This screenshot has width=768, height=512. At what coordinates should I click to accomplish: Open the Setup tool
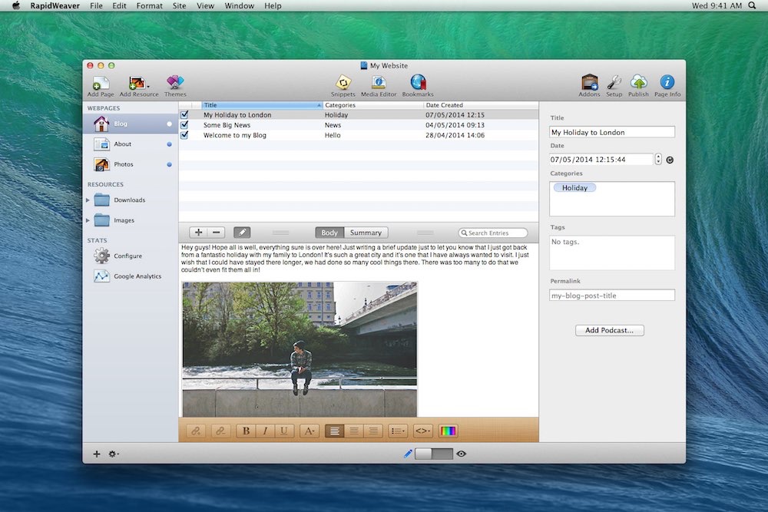(x=614, y=86)
